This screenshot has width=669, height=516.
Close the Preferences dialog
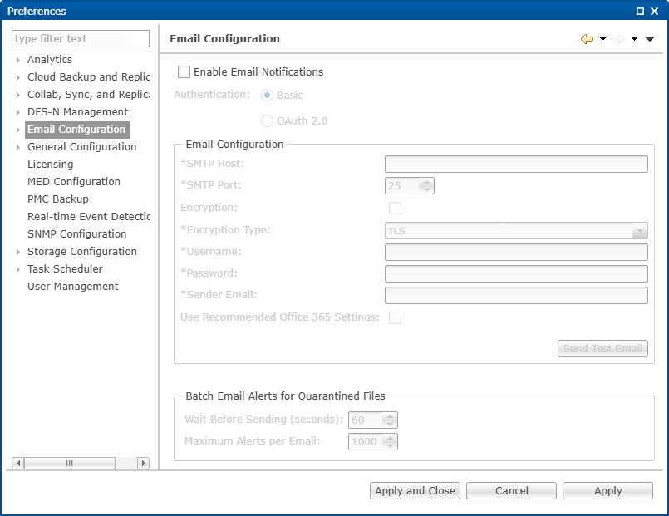point(655,12)
